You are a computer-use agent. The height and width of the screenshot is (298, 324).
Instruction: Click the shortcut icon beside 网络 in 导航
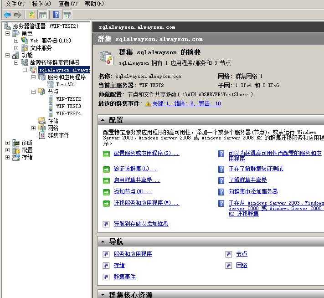229,266
